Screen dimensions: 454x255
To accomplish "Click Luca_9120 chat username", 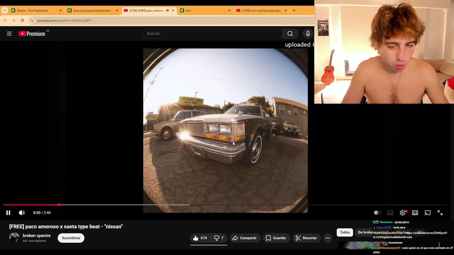I will coord(384,227).
